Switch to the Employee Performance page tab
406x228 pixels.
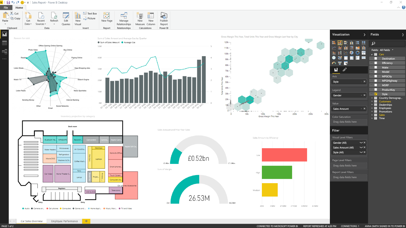[64, 221]
